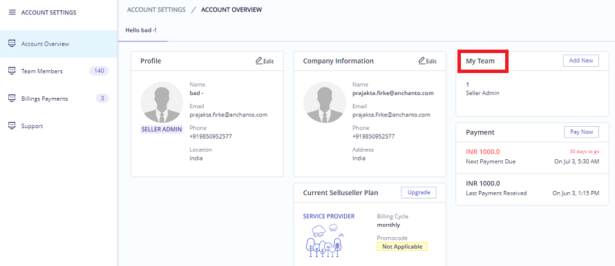Click the Account Settings breadcrumb link
615x266 pixels.
click(x=156, y=10)
